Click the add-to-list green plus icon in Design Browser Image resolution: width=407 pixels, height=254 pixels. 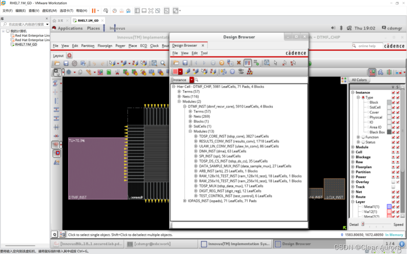[256, 63]
